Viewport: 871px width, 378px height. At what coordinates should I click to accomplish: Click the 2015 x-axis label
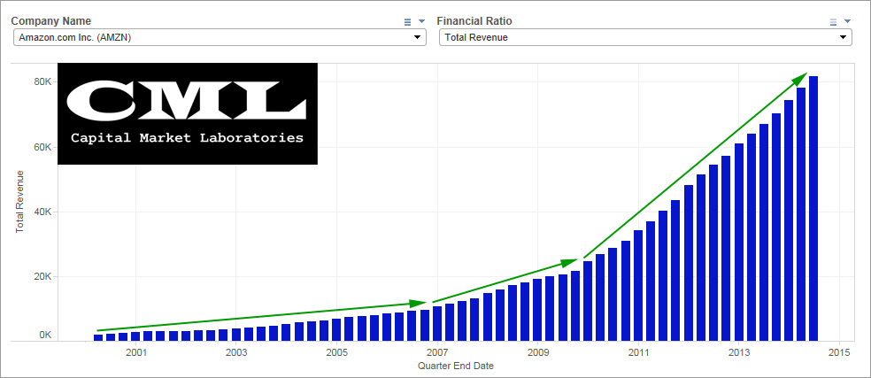pyautogui.click(x=839, y=353)
